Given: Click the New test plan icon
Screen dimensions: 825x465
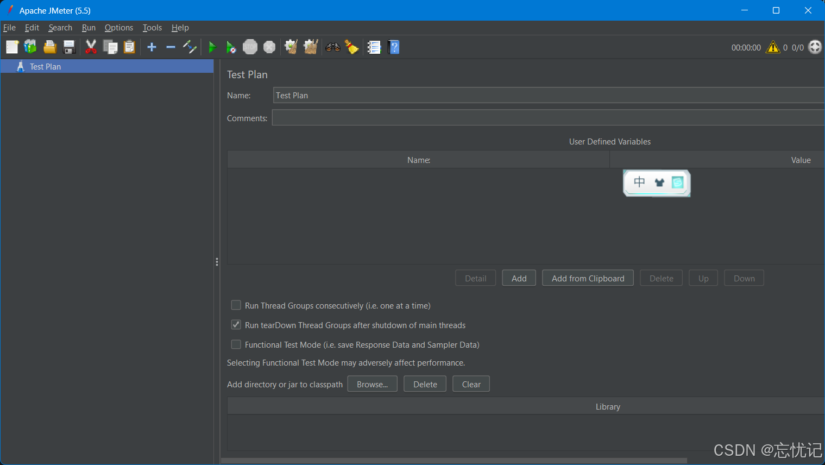Looking at the screenshot, I should click(12, 47).
